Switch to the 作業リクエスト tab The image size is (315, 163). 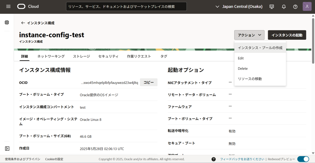[x=139, y=56]
